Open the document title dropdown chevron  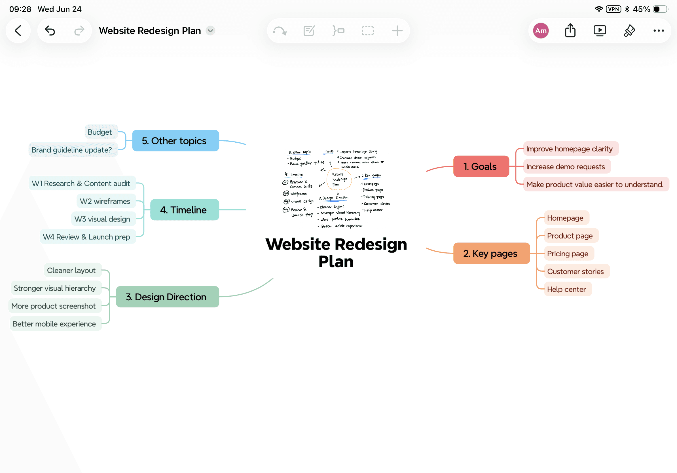[211, 31]
